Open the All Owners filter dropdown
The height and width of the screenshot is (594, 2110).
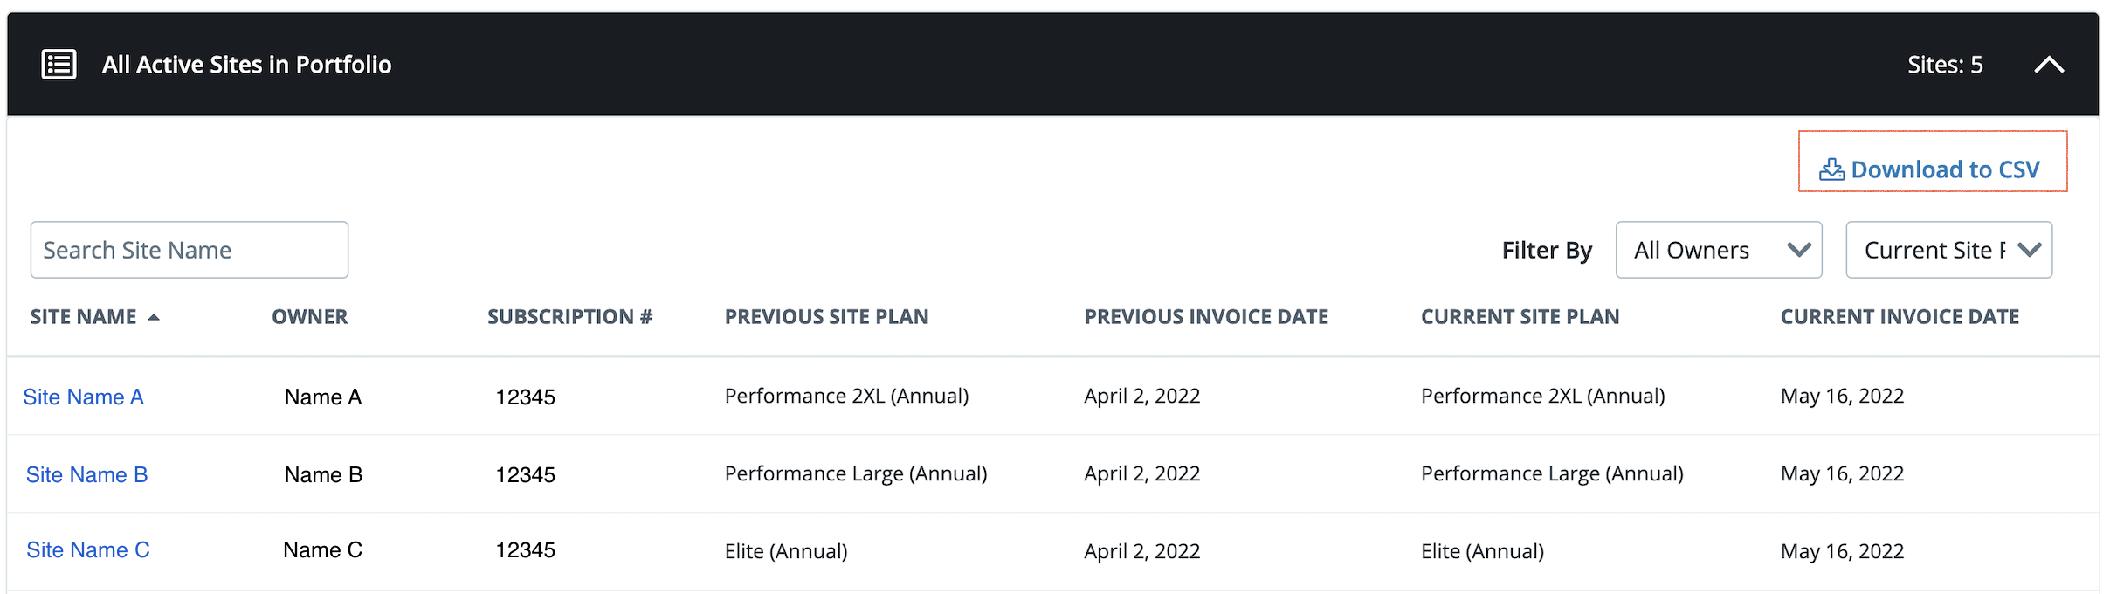[1719, 250]
